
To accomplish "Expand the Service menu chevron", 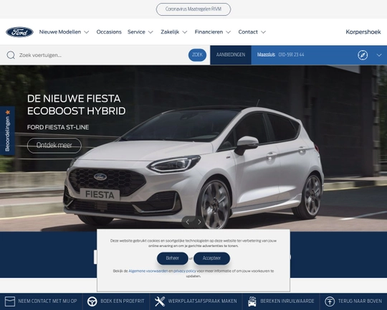I will click(150, 32).
